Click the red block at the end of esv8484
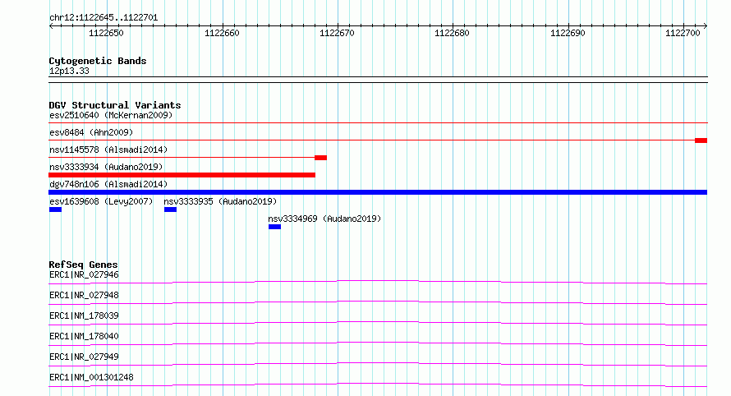This screenshot has width=731, height=396. 701,140
